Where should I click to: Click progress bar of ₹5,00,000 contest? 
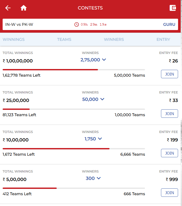point(74,188)
